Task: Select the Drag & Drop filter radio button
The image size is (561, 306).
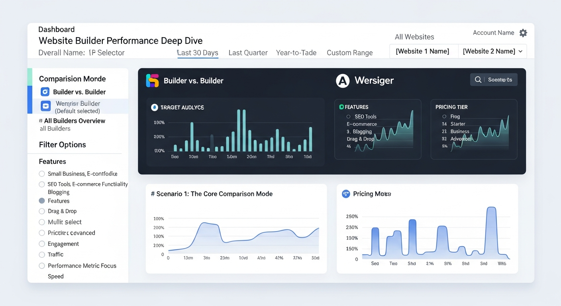Action: tap(42, 211)
